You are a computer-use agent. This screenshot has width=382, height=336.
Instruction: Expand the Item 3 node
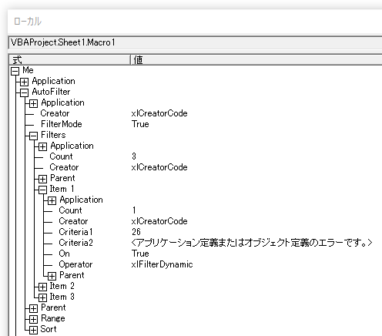point(42,297)
